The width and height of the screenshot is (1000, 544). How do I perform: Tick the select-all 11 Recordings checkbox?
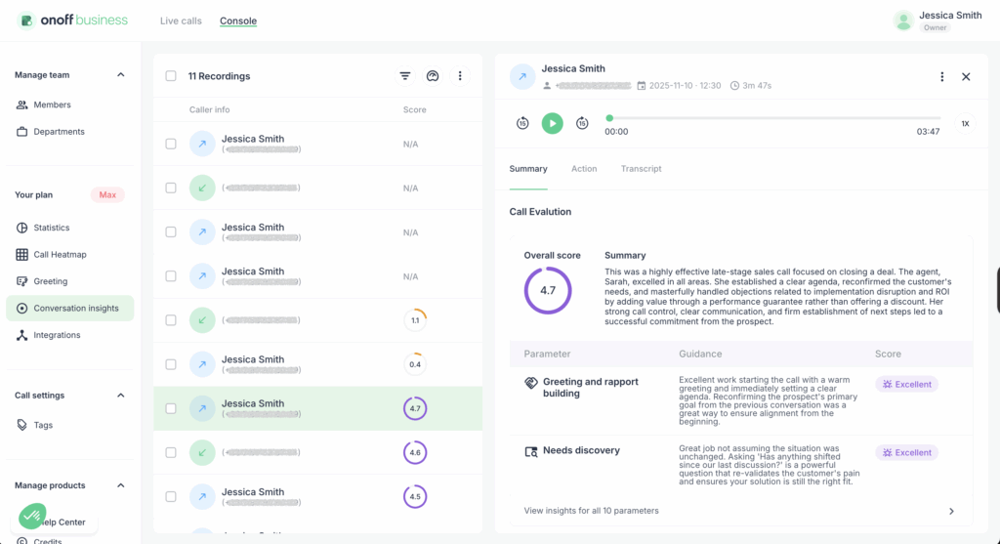(x=171, y=76)
